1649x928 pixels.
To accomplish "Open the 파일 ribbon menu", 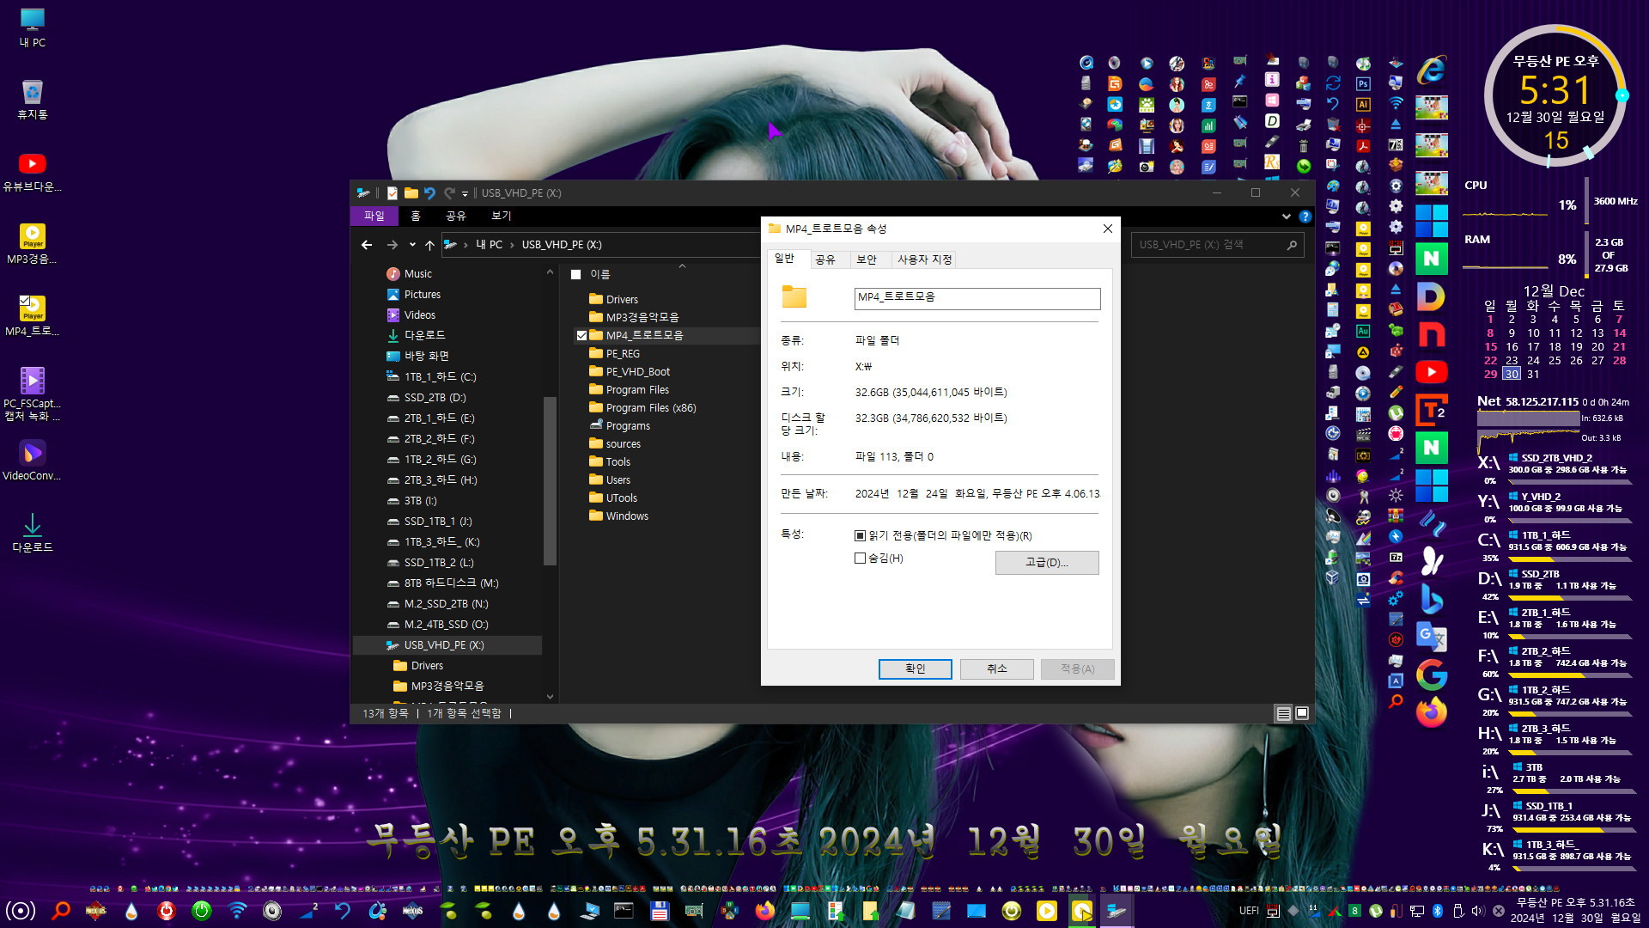I will [x=374, y=216].
